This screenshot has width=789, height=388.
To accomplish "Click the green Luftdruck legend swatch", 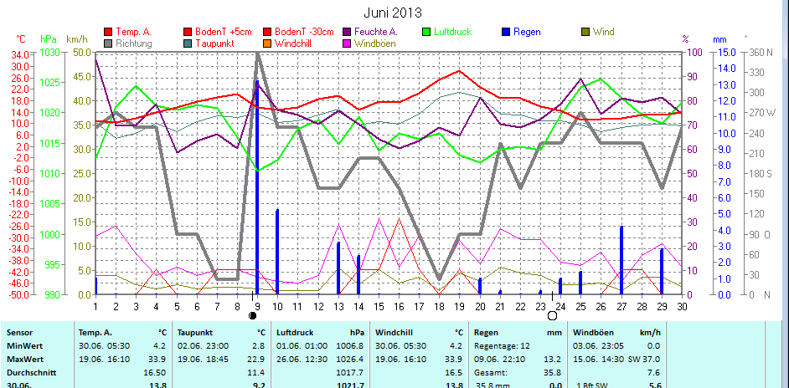I will pyautogui.click(x=426, y=32).
